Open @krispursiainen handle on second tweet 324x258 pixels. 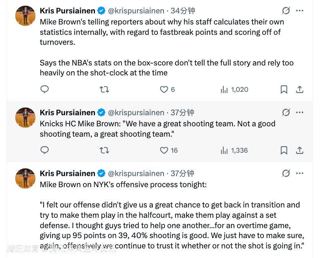pos(136,113)
